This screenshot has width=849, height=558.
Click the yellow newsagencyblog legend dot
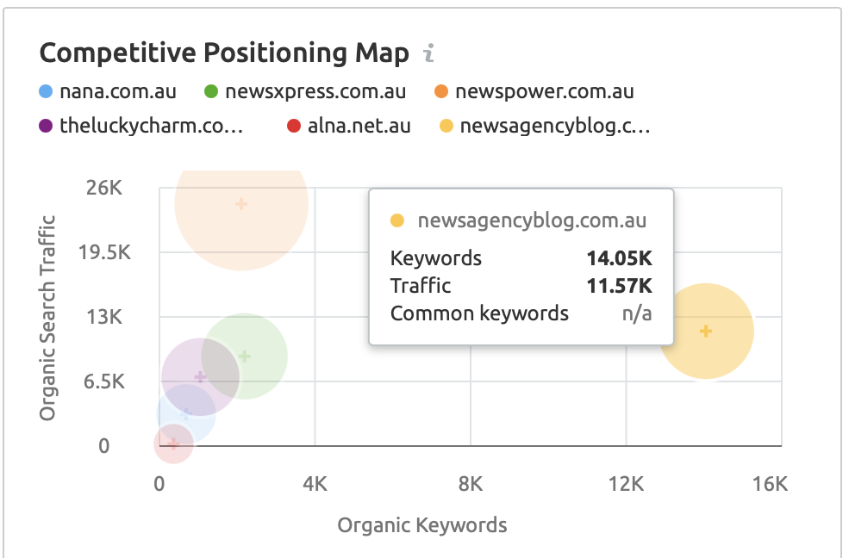[x=446, y=127]
